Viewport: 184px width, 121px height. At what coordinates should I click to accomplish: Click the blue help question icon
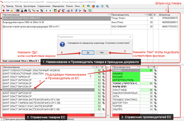point(97,6)
